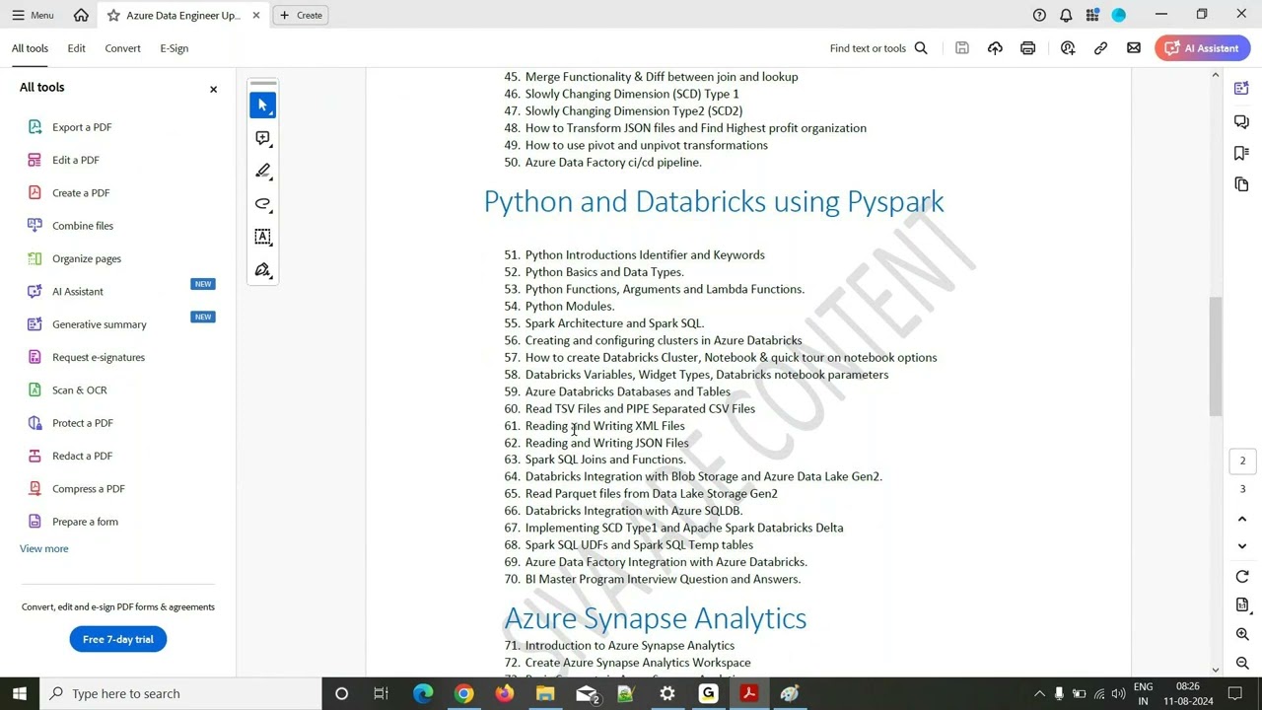Select the Azure Data Engineer document tab
The width and height of the screenshot is (1262, 710).
(182, 15)
